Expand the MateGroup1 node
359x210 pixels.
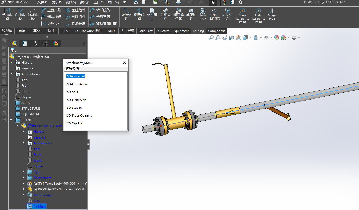(x=24, y=195)
